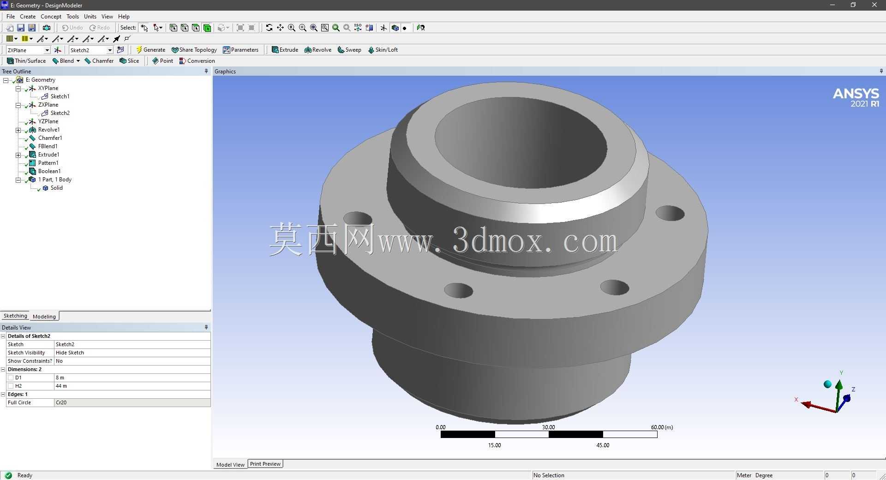Click the Conversion tool
This screenshot has height=480, width=886.
tap(197, 61)
